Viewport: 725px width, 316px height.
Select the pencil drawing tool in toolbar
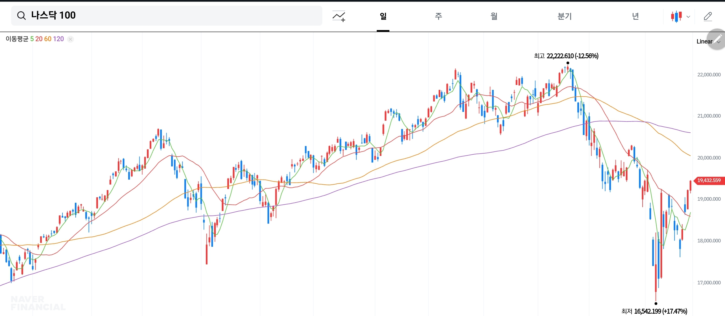[x=708, y=16]
